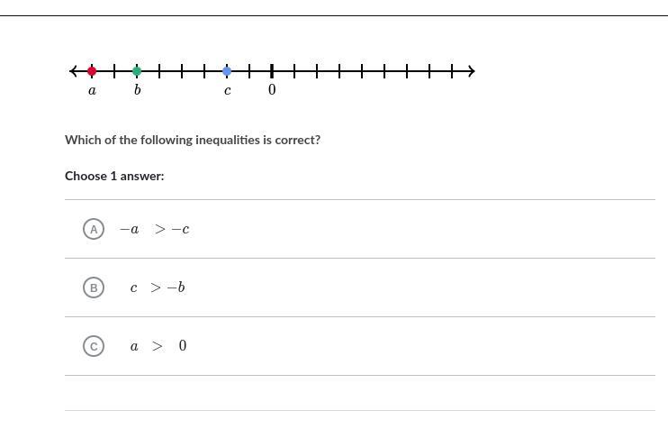Select radio option B

click(x=94, y=288)
